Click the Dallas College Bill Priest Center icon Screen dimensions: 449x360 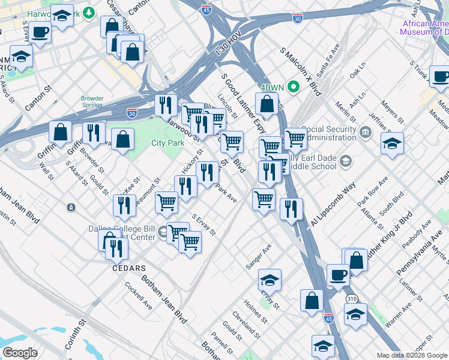[x=163, y=232]
